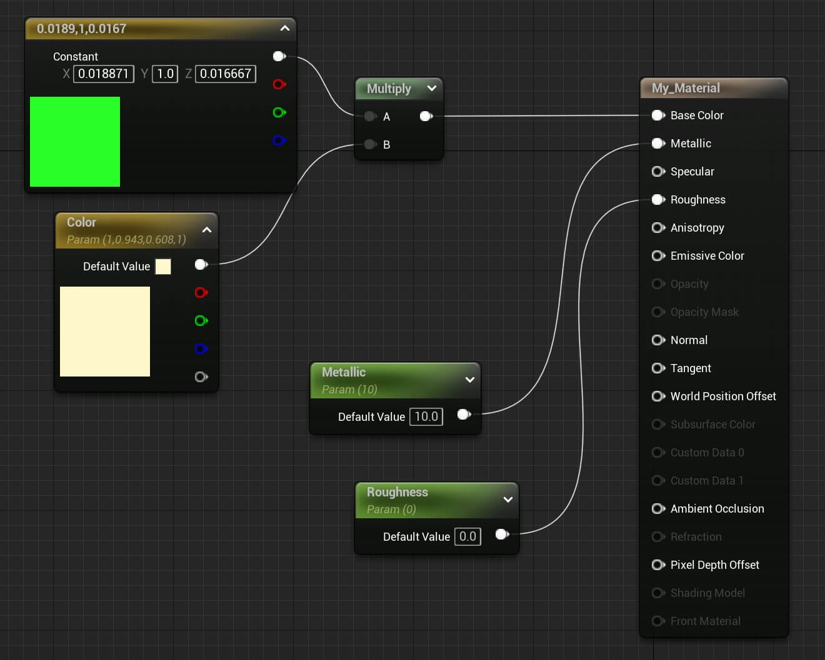The image size is (825, 660).
Task: Collapse the Color parameter node
Action: [207, 230]
